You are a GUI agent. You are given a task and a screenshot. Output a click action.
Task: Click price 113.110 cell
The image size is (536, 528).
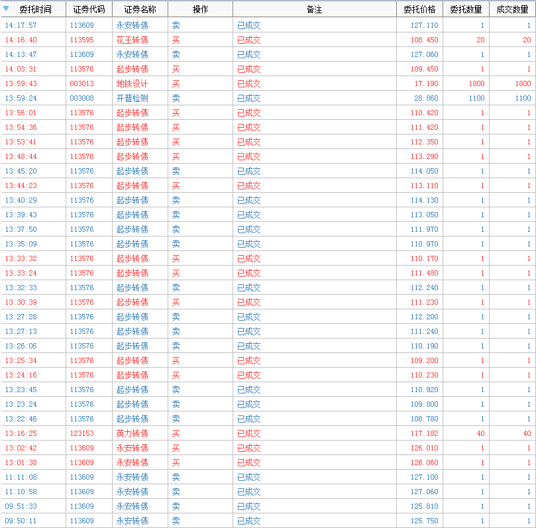(424, 185)
